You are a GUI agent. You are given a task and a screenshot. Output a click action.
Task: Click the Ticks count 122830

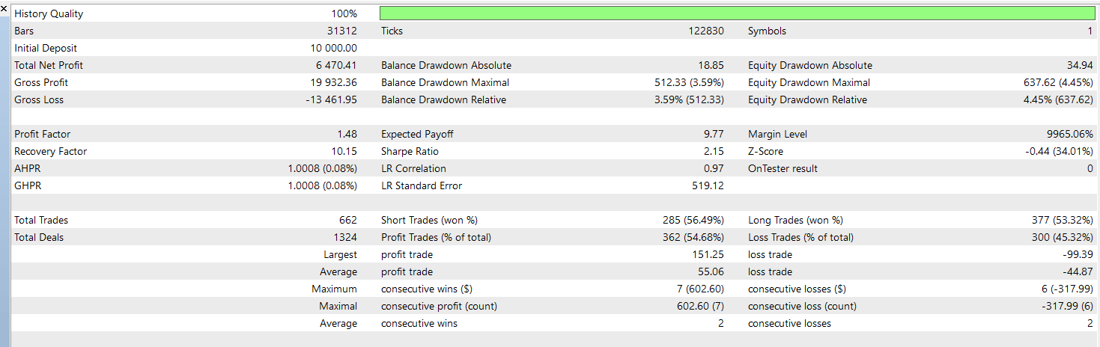pyautogui.click(x=707, y=31)
